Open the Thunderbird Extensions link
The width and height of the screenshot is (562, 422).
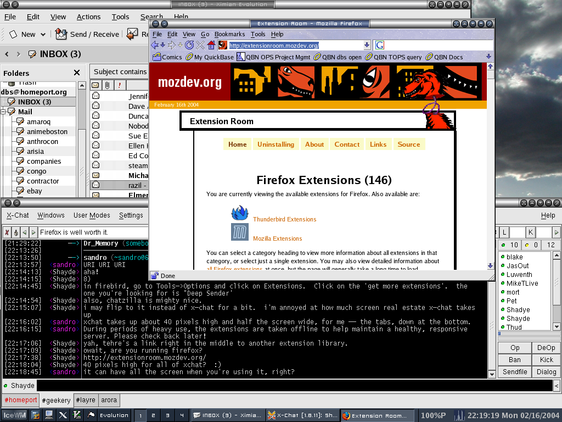tap(285, 219)
